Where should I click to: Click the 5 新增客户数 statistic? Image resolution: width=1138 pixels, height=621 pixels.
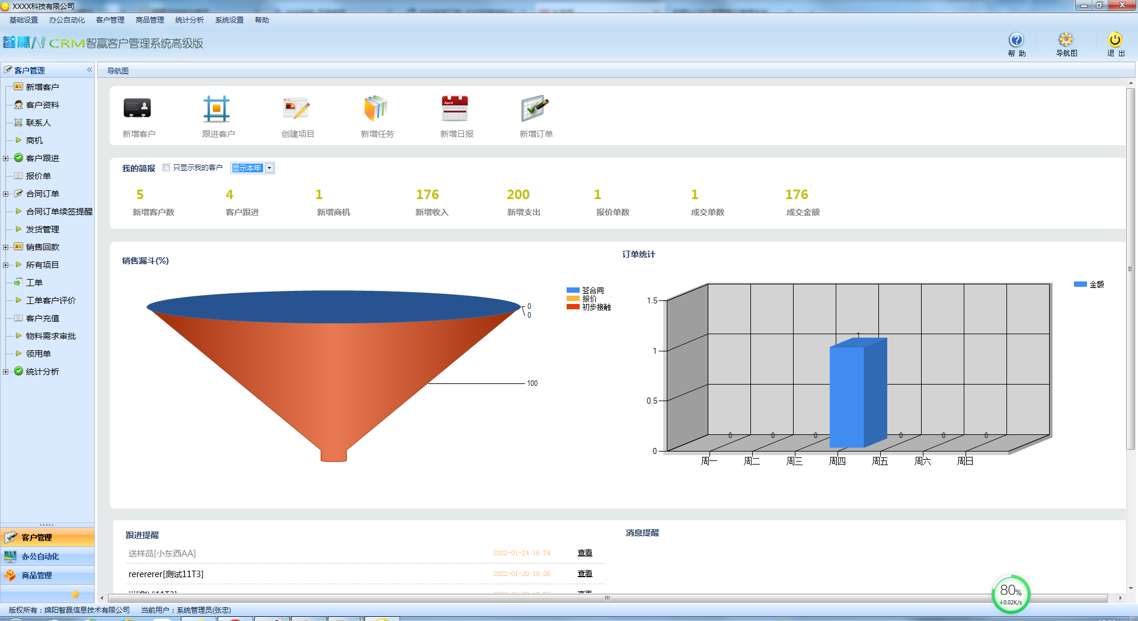click(x=140, y=194)
